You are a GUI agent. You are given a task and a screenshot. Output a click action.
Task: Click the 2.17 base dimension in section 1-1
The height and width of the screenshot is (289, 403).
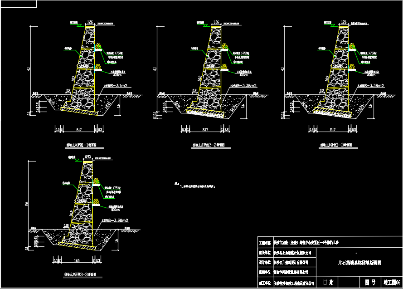click(x=79, y=130)
